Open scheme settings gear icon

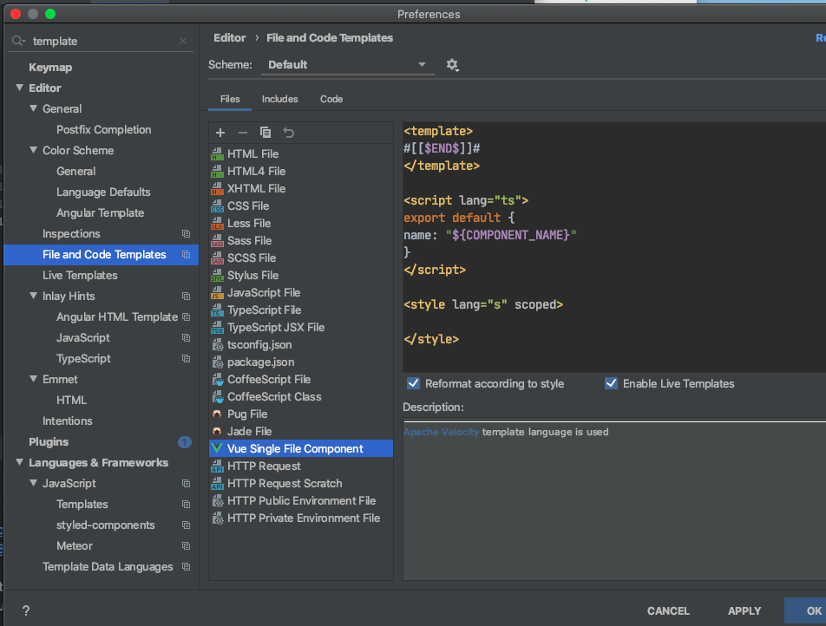click(452, 65)
